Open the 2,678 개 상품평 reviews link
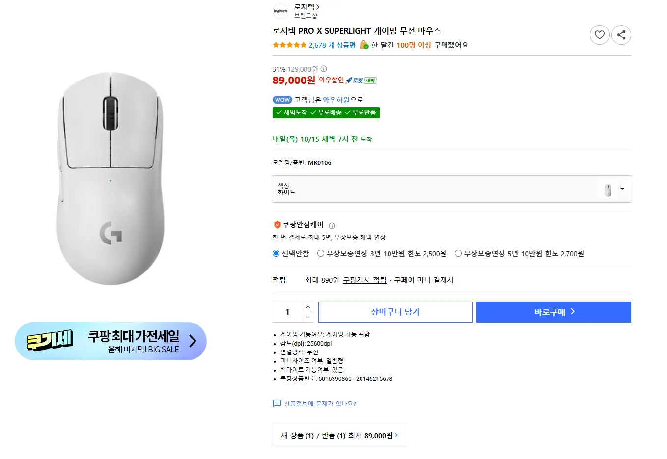 coord(332,45)
